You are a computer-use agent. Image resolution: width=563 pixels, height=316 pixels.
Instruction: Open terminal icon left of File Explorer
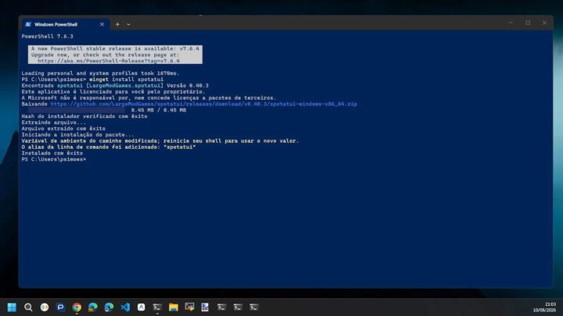click(x=157, y=307)
